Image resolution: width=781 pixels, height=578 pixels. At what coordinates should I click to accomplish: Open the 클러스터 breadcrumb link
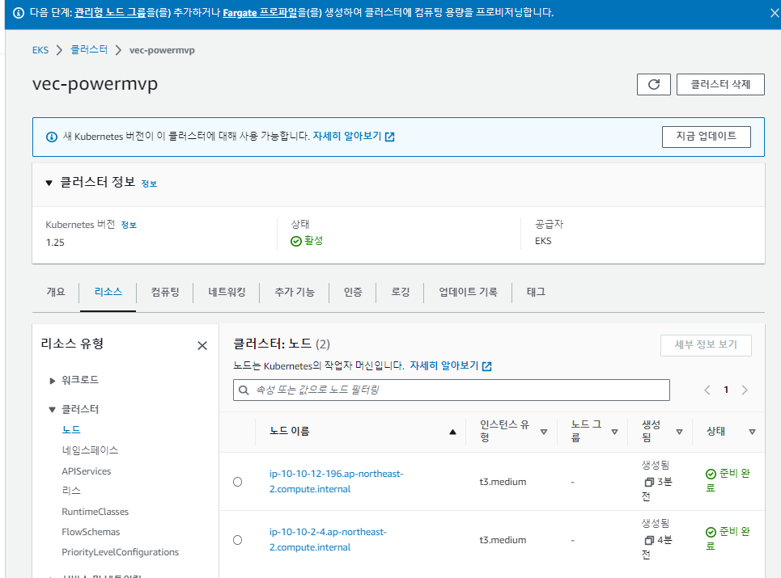89,50
